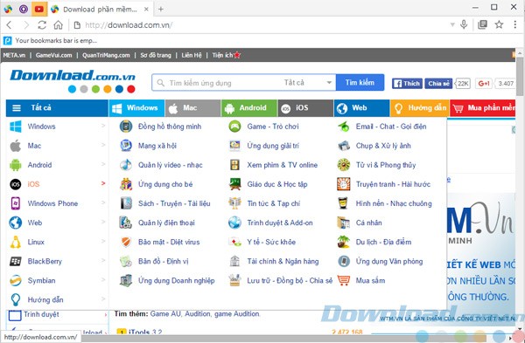Screen dimensions: 525x343
Task: Click the Trình duyệt & Add-on globe icon
Action: tap(234, 223)
